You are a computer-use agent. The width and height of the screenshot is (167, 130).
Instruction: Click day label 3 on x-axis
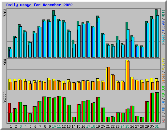tap(21, 126)
